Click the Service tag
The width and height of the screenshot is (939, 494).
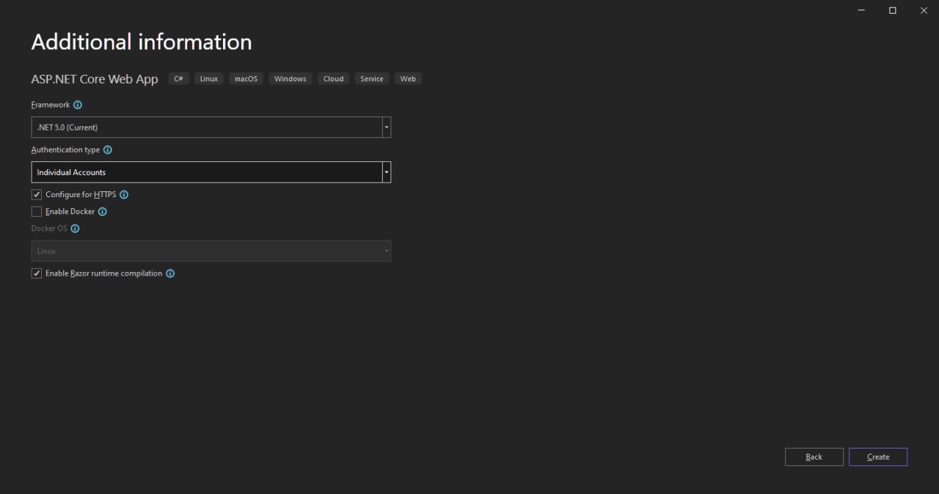372,78
